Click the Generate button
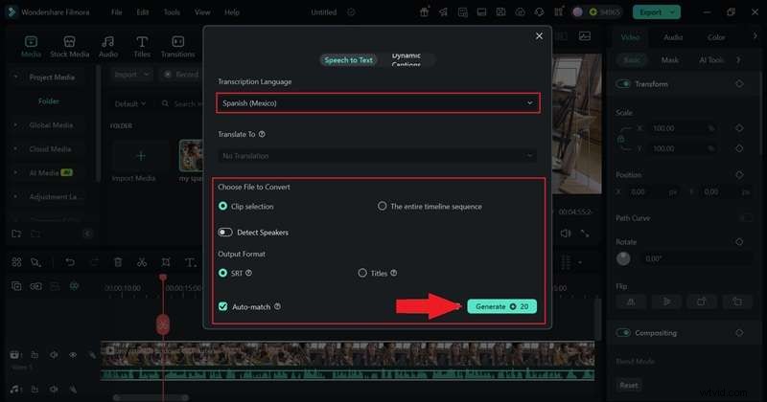 pos(501,306)
